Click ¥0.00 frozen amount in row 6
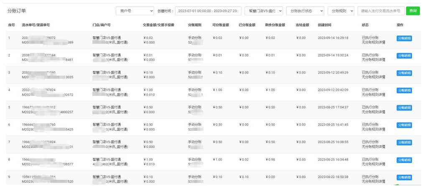Viewport: 422px width, 186px height. click(300, 125)
